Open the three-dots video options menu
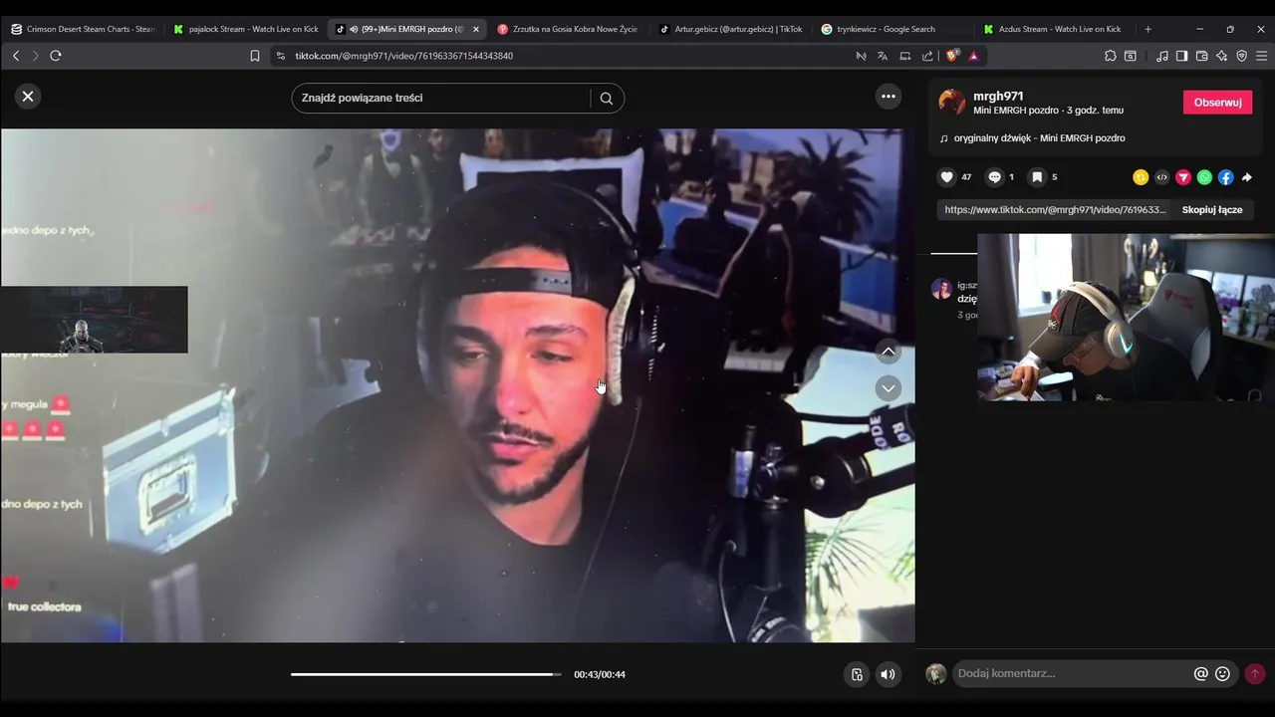This screenshot has height=717, width=1275. pos(889,97)
